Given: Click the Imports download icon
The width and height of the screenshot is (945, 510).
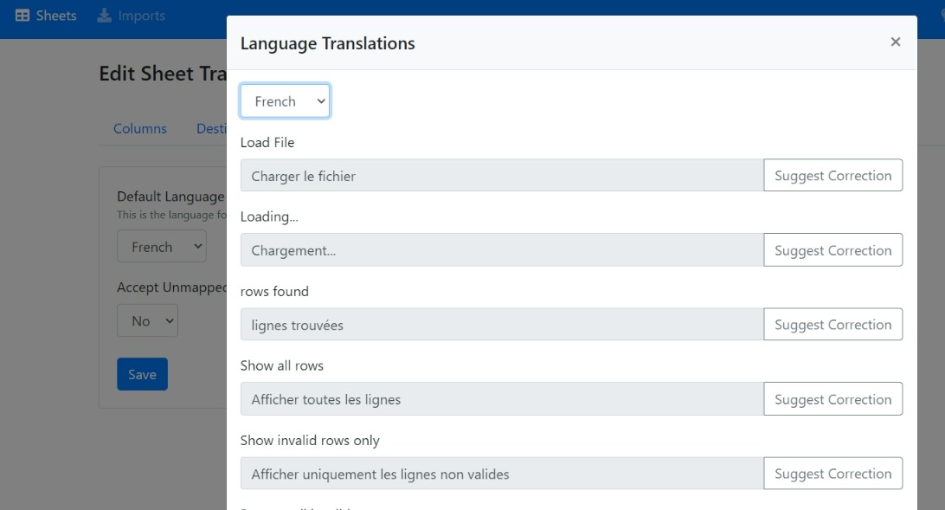Looking at the screenshot, I should pos(104,16).
